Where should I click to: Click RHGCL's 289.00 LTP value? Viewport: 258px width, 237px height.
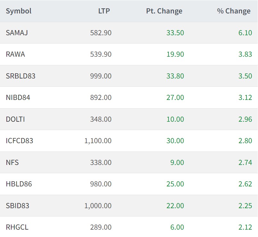(101, 227)
